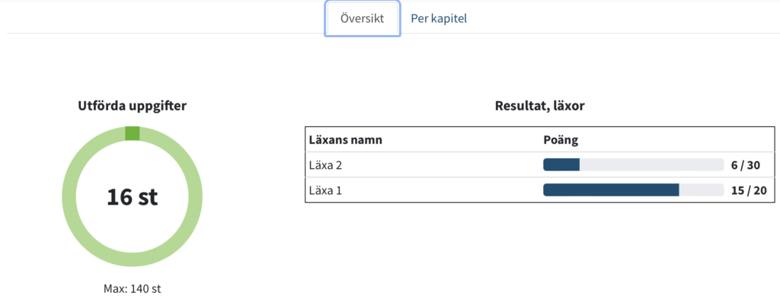Click the Läxa 2 progress bar

point(633,165)
